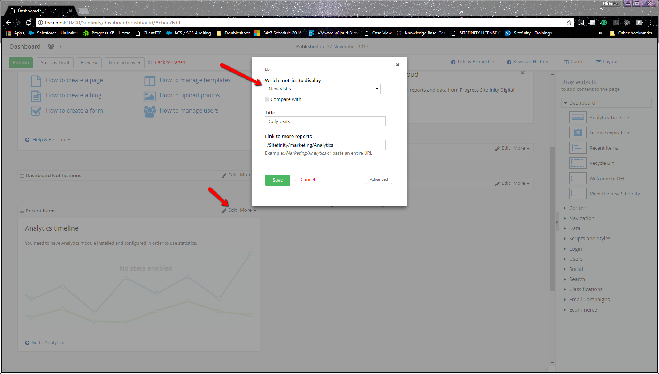Collapse the Dashboard widgets section

(x=606, y=103)
